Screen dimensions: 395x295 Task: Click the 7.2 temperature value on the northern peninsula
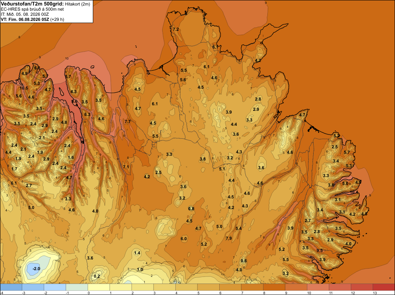[176, 29]
